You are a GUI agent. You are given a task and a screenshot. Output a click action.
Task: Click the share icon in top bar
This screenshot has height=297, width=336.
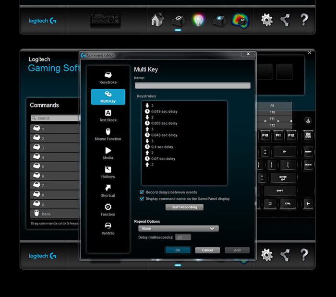(x=285, y=20)
